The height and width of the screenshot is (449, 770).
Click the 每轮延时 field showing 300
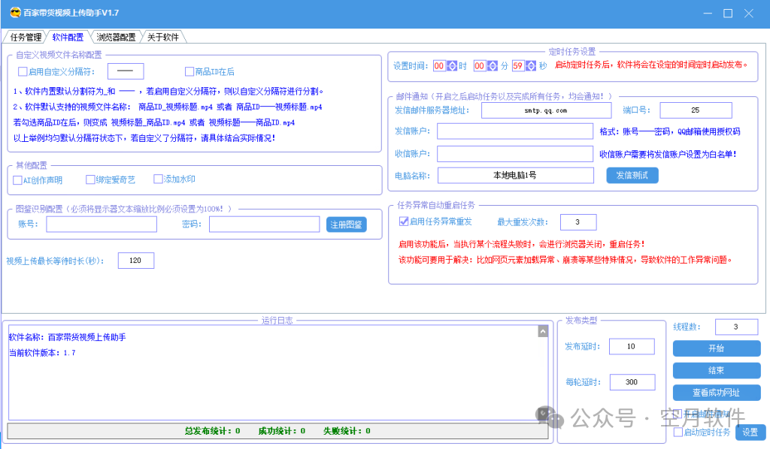[632, 382]
